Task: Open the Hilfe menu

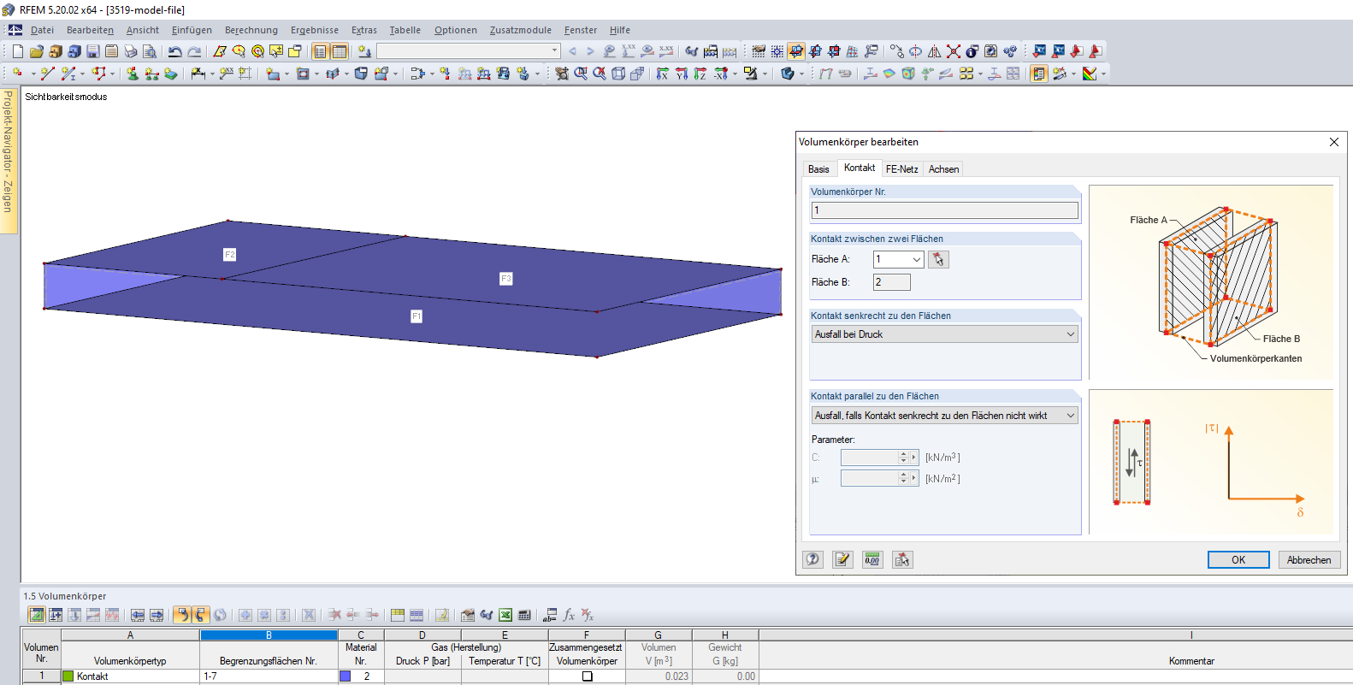Action: (620, 30)
